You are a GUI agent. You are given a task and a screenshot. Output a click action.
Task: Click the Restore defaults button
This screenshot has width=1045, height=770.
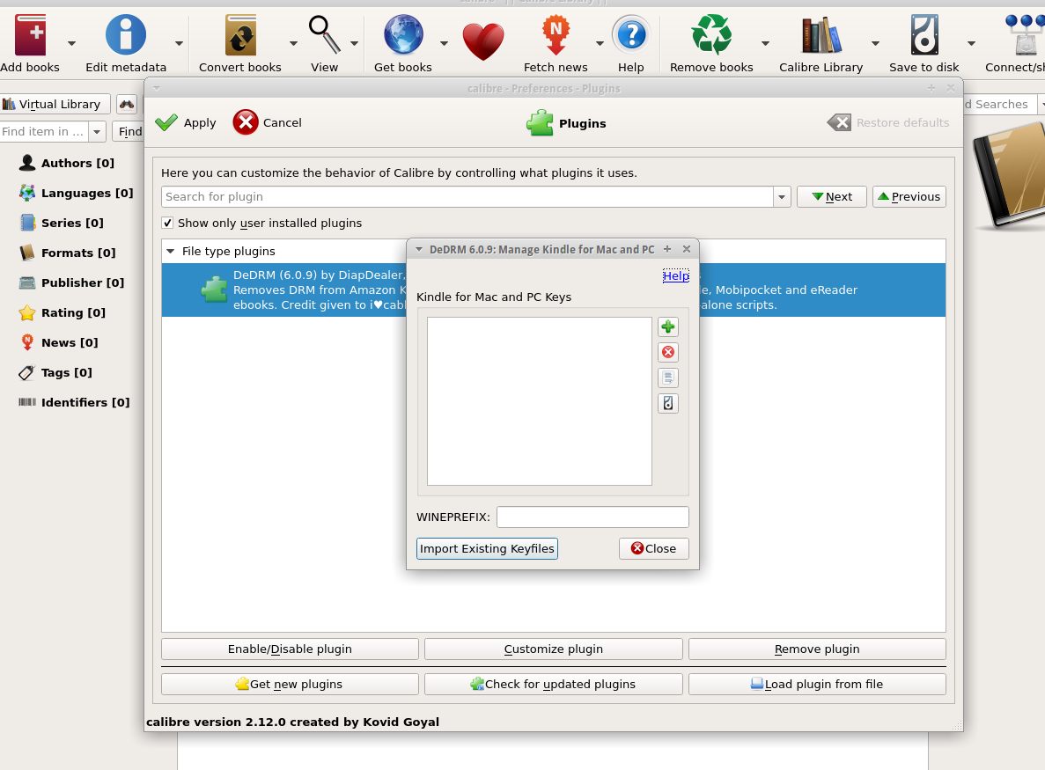point(888,122)
